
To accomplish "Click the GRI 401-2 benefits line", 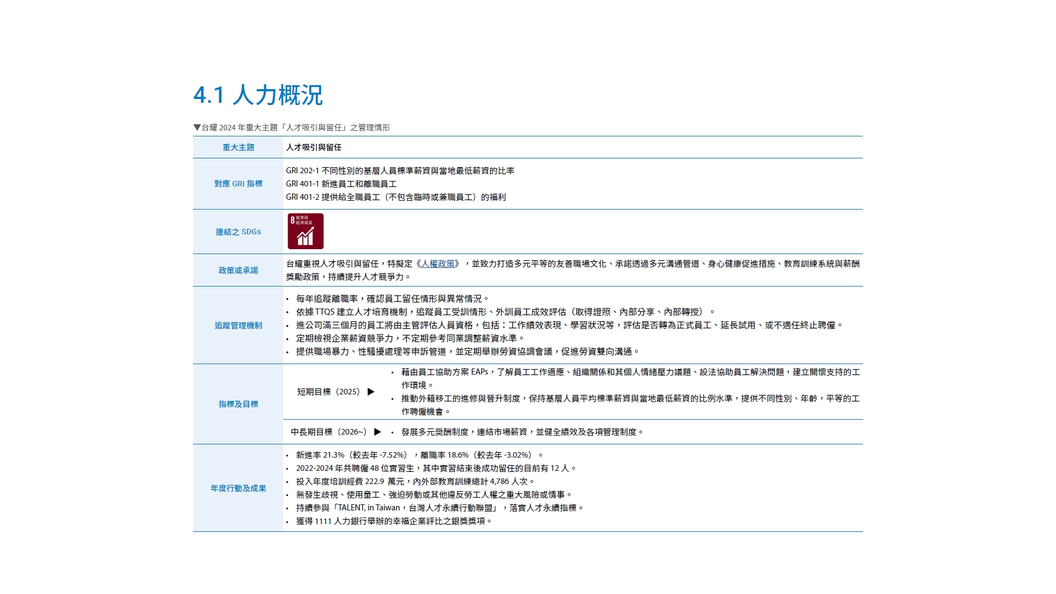I will click(395, 197).
